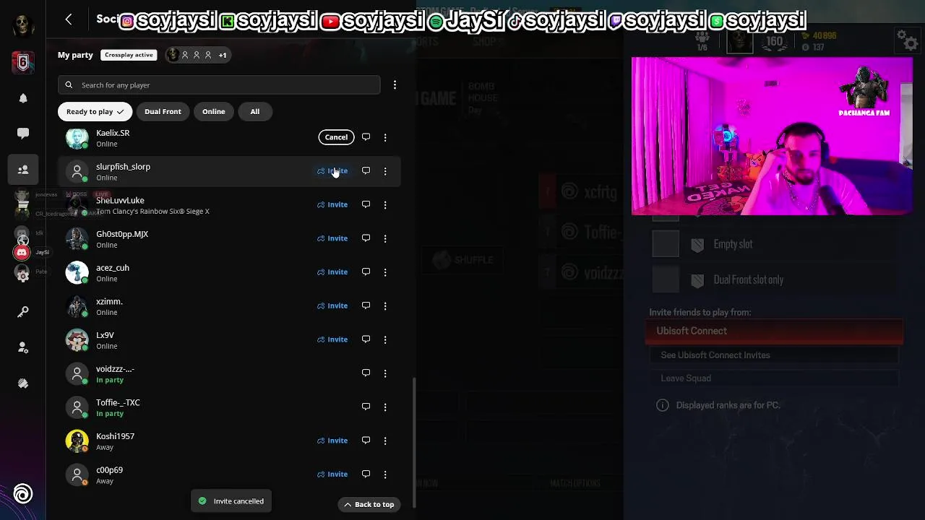Open more options for slurpfish_slorp
This screenshot has height=520, width=925.
coord(385,171)
